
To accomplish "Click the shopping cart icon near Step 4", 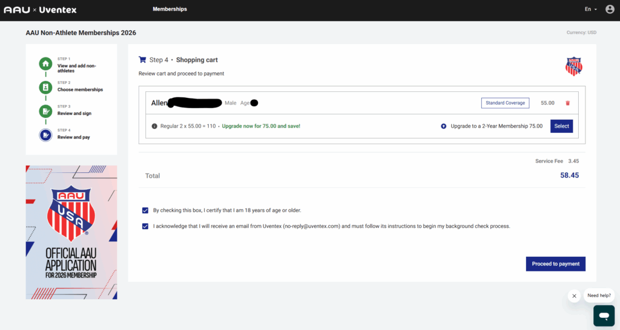I will click(142, 60).
